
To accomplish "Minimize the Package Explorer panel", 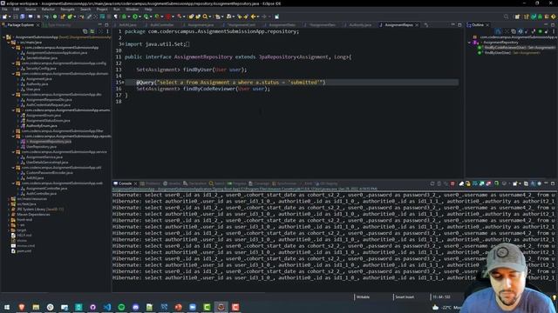I will [99, 25].
